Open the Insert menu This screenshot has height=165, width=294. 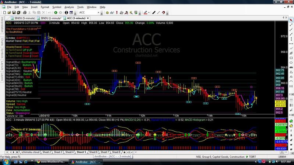[34, 7]
